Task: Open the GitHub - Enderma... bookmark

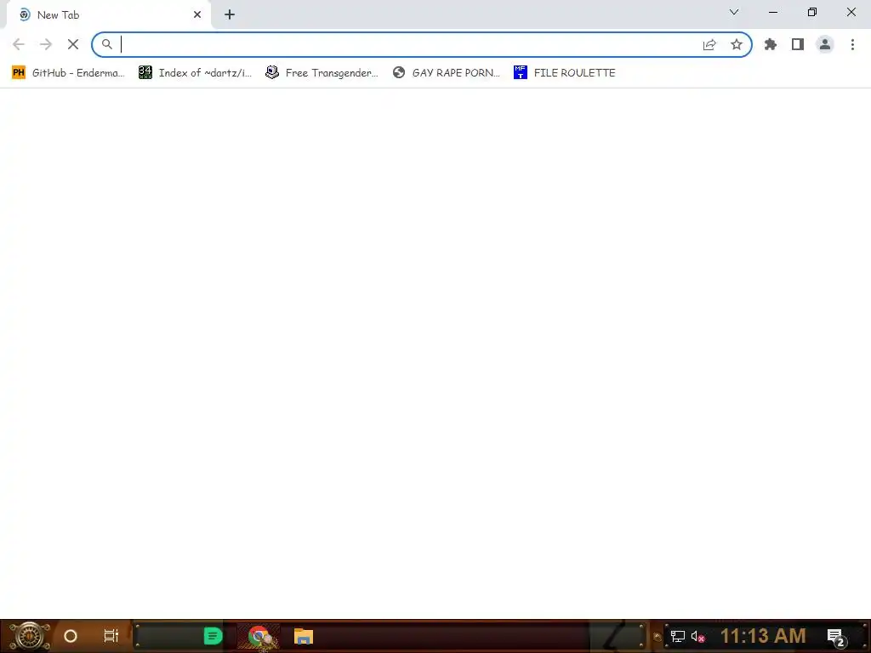Action: click(x=68, y=73)
